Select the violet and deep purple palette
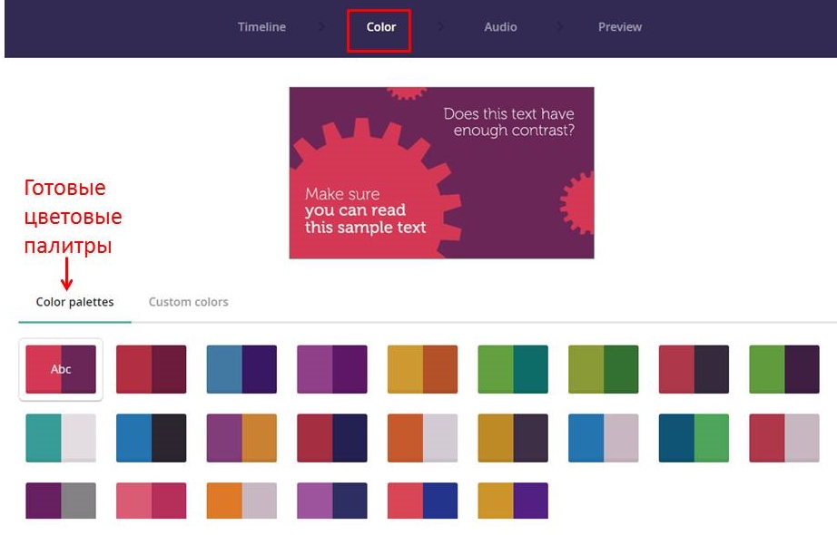 point(332,369)
